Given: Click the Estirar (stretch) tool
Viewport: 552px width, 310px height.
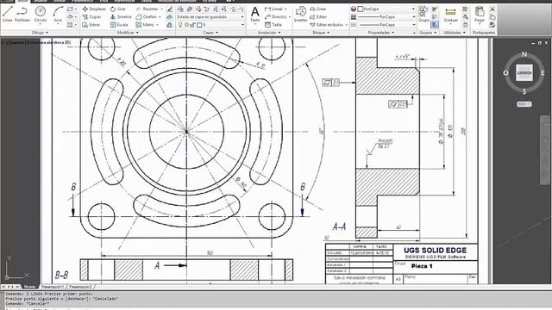Looking at the screenshot, I should (x=91, y=25).
